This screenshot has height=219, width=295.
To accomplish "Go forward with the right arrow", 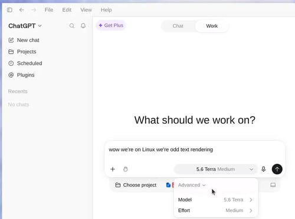I will [x=34, y=10].
